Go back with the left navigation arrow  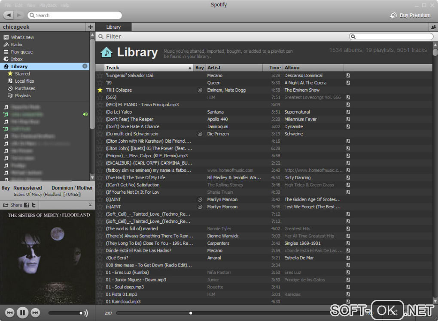9,15
